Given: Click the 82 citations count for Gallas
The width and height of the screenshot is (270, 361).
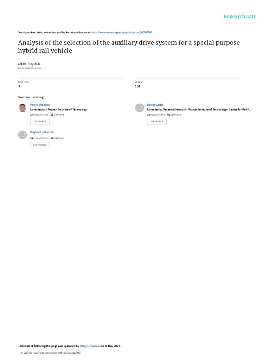Looking at the screenshot, I should pyautogui.click(x=174, y=115).
